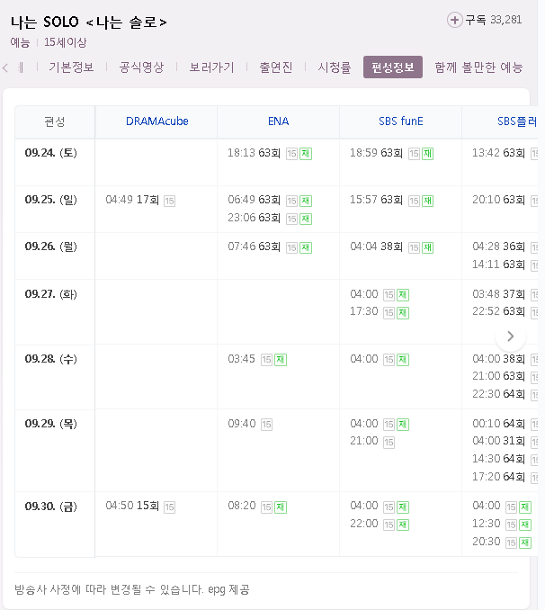Viewport: 545px width, 610px height.
Task: Click the 20:30 entry on 09.30
Action: coord(487,542)
